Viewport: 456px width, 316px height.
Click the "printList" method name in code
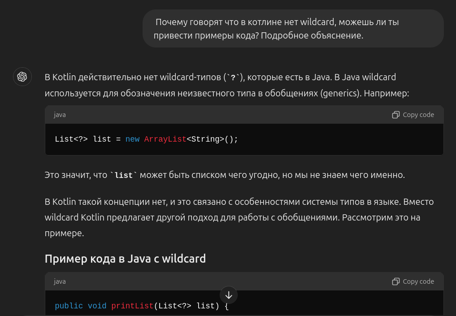(132, 306)
